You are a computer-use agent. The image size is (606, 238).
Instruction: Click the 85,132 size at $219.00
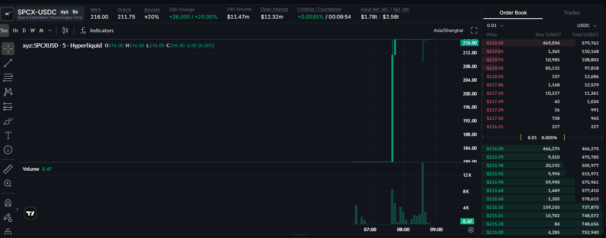point(553,68)
